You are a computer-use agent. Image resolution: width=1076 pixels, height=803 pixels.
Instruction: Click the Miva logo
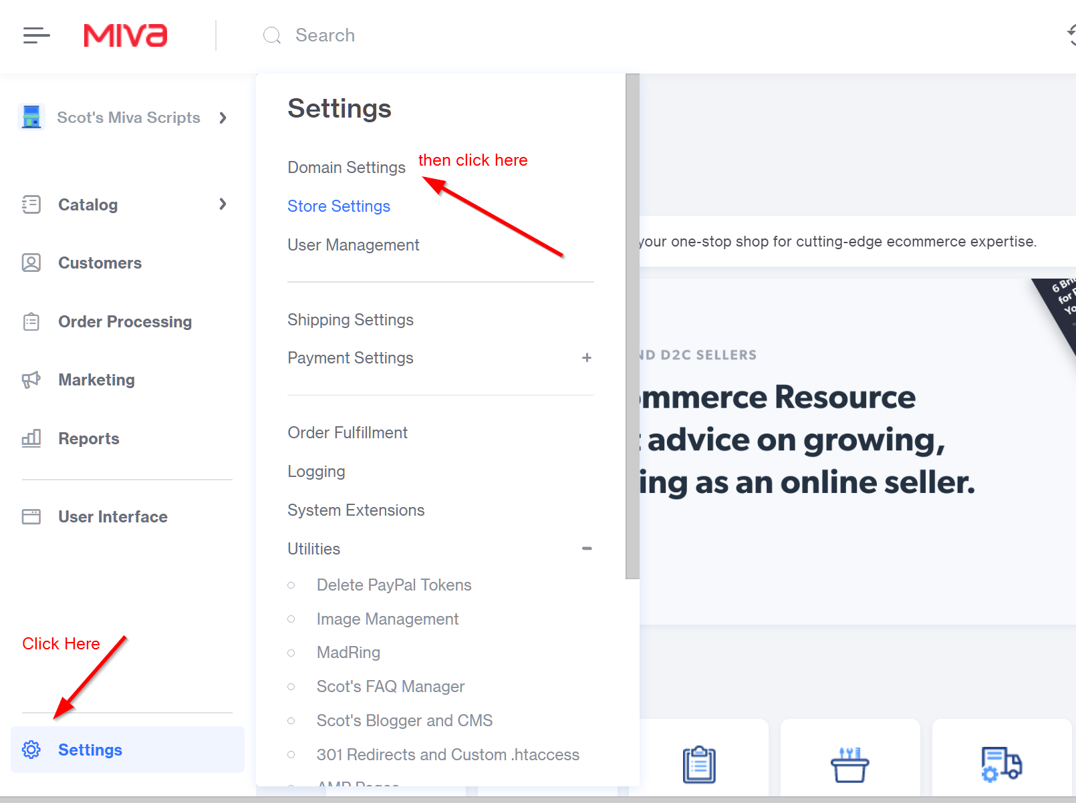(125, 35)
